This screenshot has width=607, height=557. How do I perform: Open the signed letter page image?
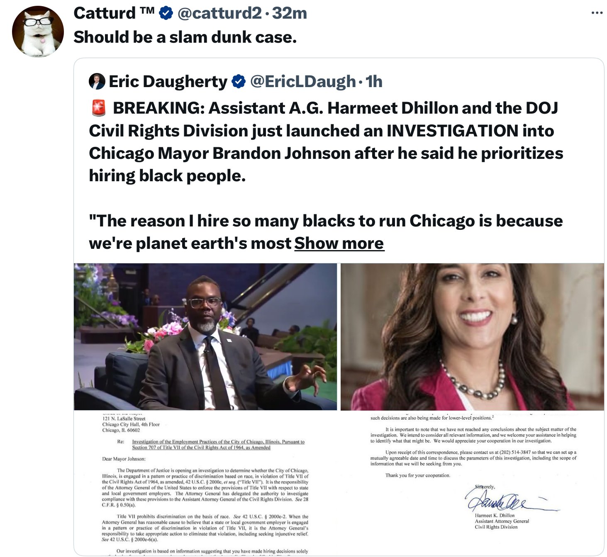472,484
